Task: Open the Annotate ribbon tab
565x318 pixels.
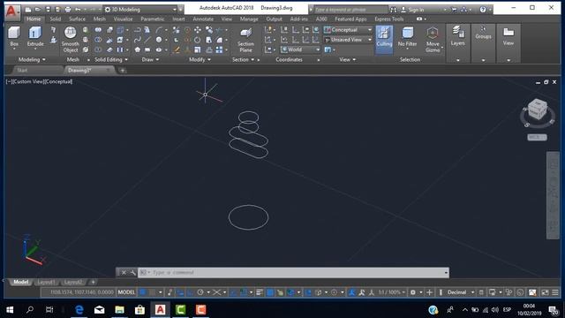Action: (x=203, y=19)
